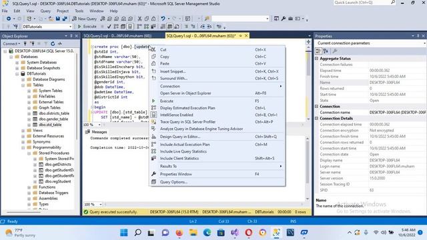Click the Save All icon
Image resolution: width=427 pixels, height=240 pixels.
(x=65, y=19)
